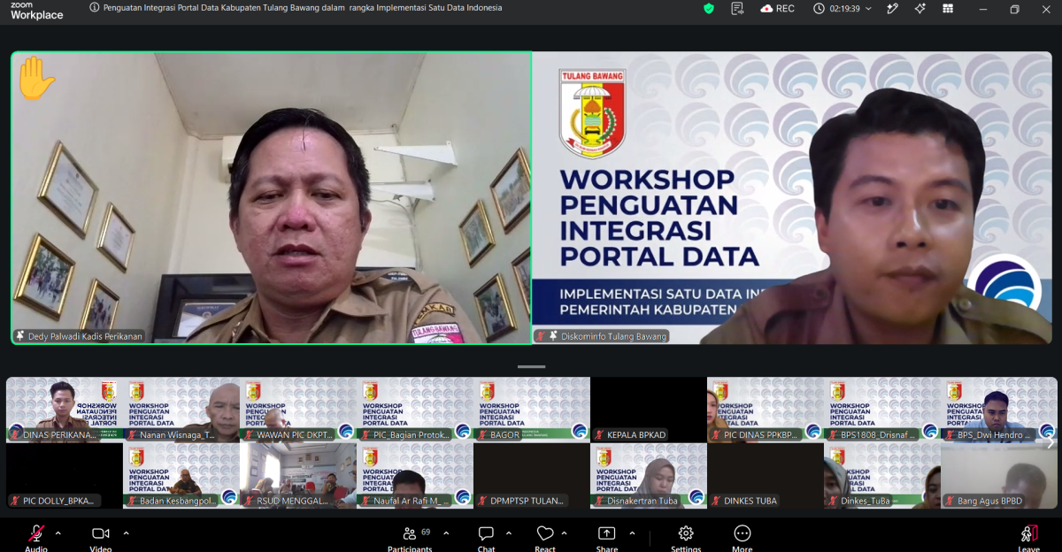
Task: Select Dinkes_TuBa participant thumbnail
Action: point(882,476)
